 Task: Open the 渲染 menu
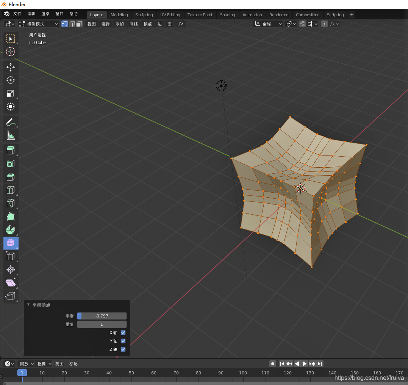(x=45, y=14)
